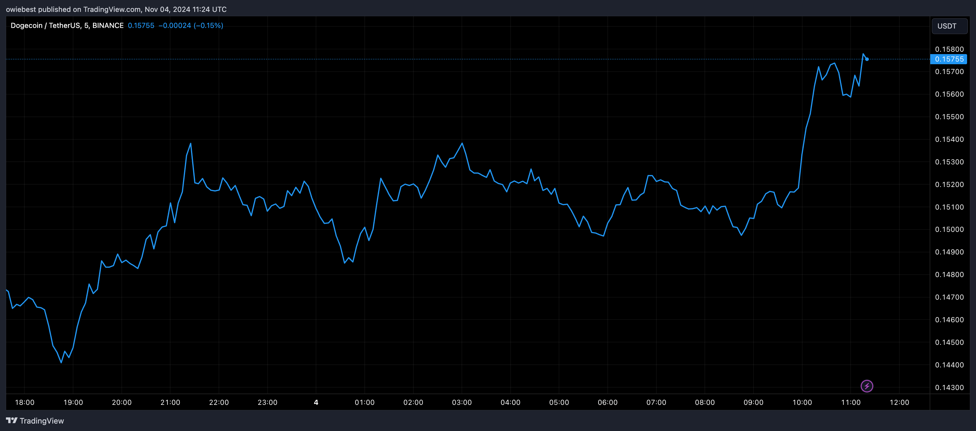This screenshot has height=431, width=976.
Task: Click the 23:00 time axis label
Action: pyautogui.click(x=268, y=402)
